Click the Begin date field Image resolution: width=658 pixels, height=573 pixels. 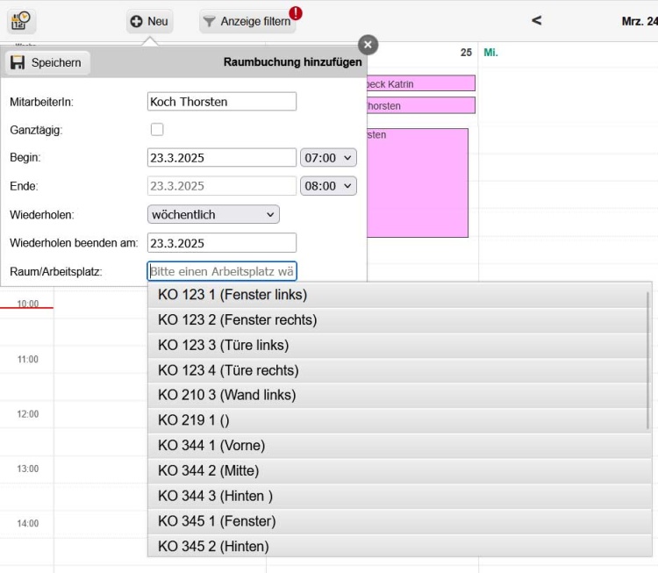coord(222,158)
